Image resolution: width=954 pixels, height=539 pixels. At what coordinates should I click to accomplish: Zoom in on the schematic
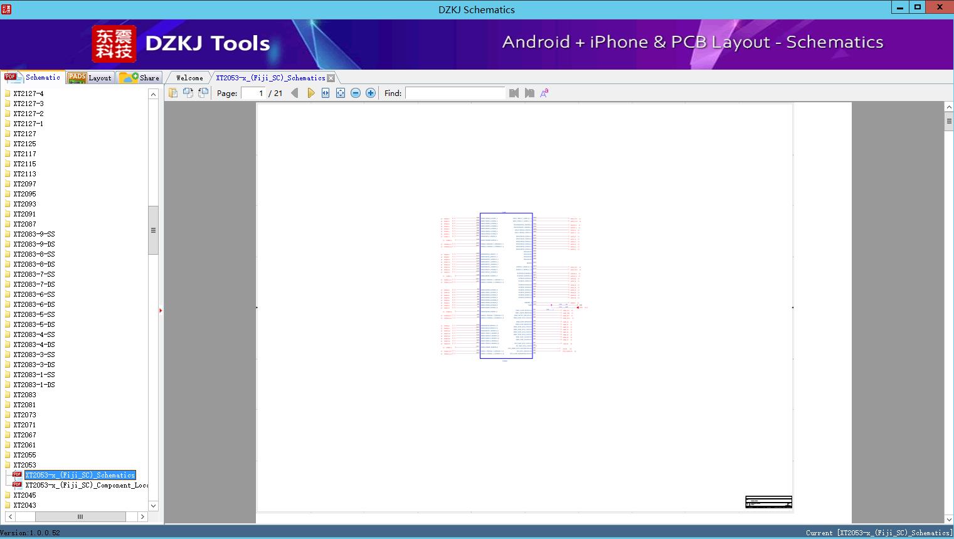[x=371, y=93]
